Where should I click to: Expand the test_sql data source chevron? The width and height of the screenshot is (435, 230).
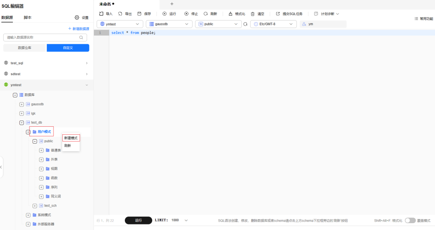[87, 63]
